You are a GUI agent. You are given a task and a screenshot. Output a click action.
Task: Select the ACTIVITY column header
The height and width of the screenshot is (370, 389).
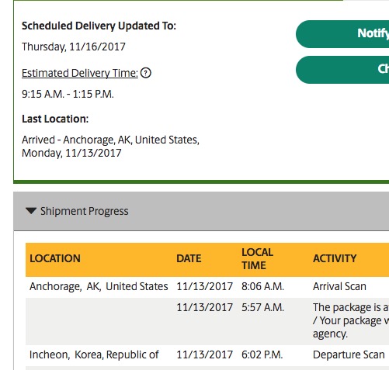[335, 258]
